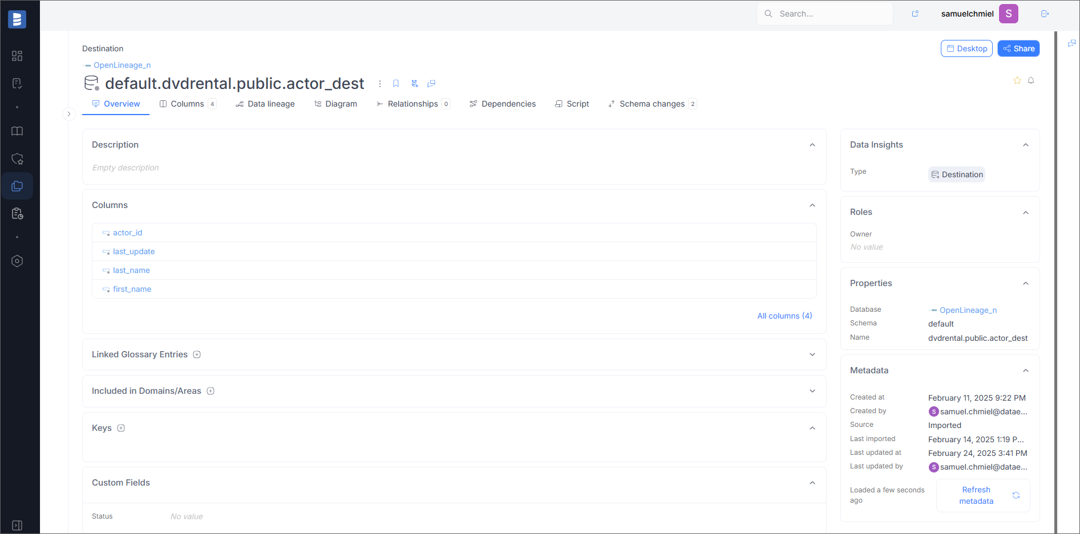Star this object as a favorite
The width and height of the screenshot is (1080, 534).
1017,80
